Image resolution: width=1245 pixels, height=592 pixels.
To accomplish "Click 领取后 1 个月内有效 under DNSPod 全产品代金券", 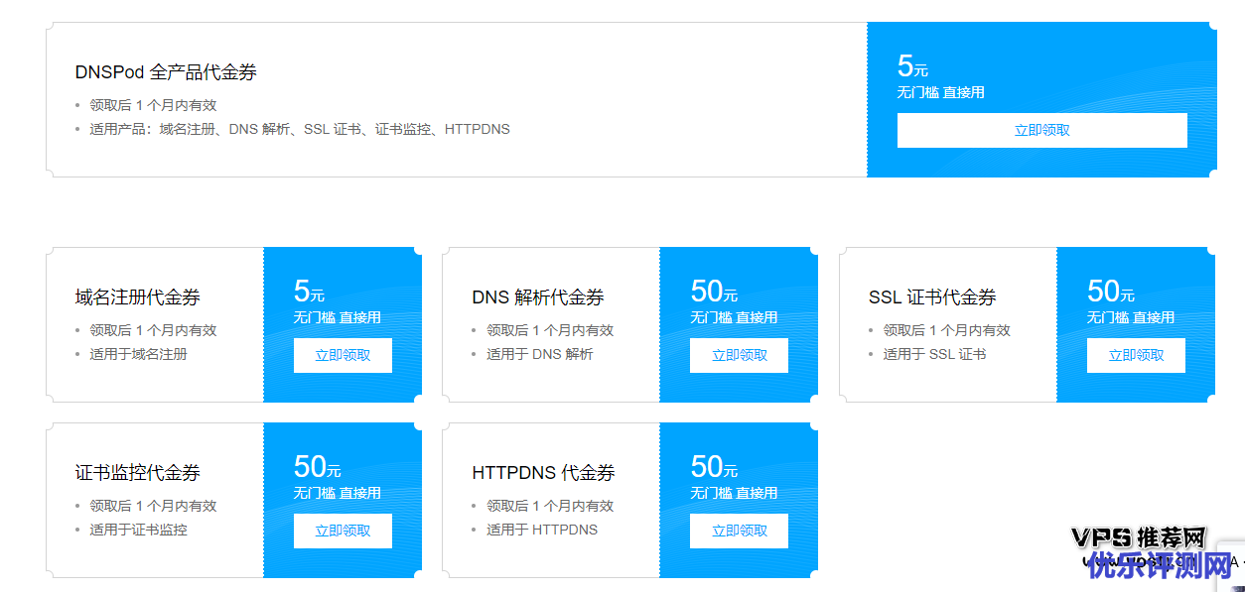I will [153, 105].
